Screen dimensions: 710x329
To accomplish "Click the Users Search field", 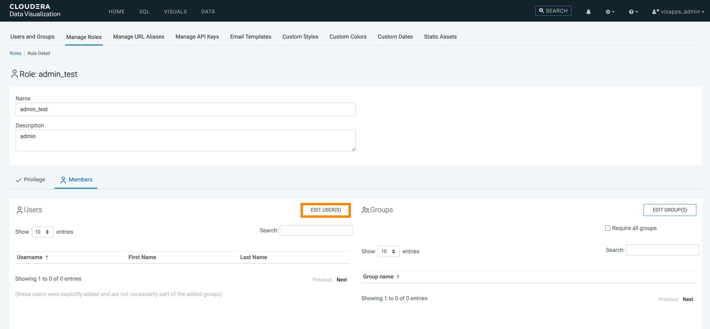I will point(316,230).
